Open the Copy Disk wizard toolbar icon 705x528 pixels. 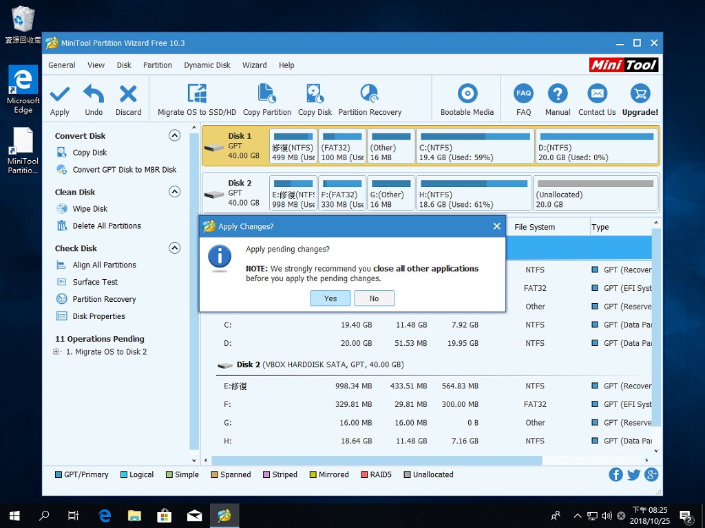(x=315, y=100)
